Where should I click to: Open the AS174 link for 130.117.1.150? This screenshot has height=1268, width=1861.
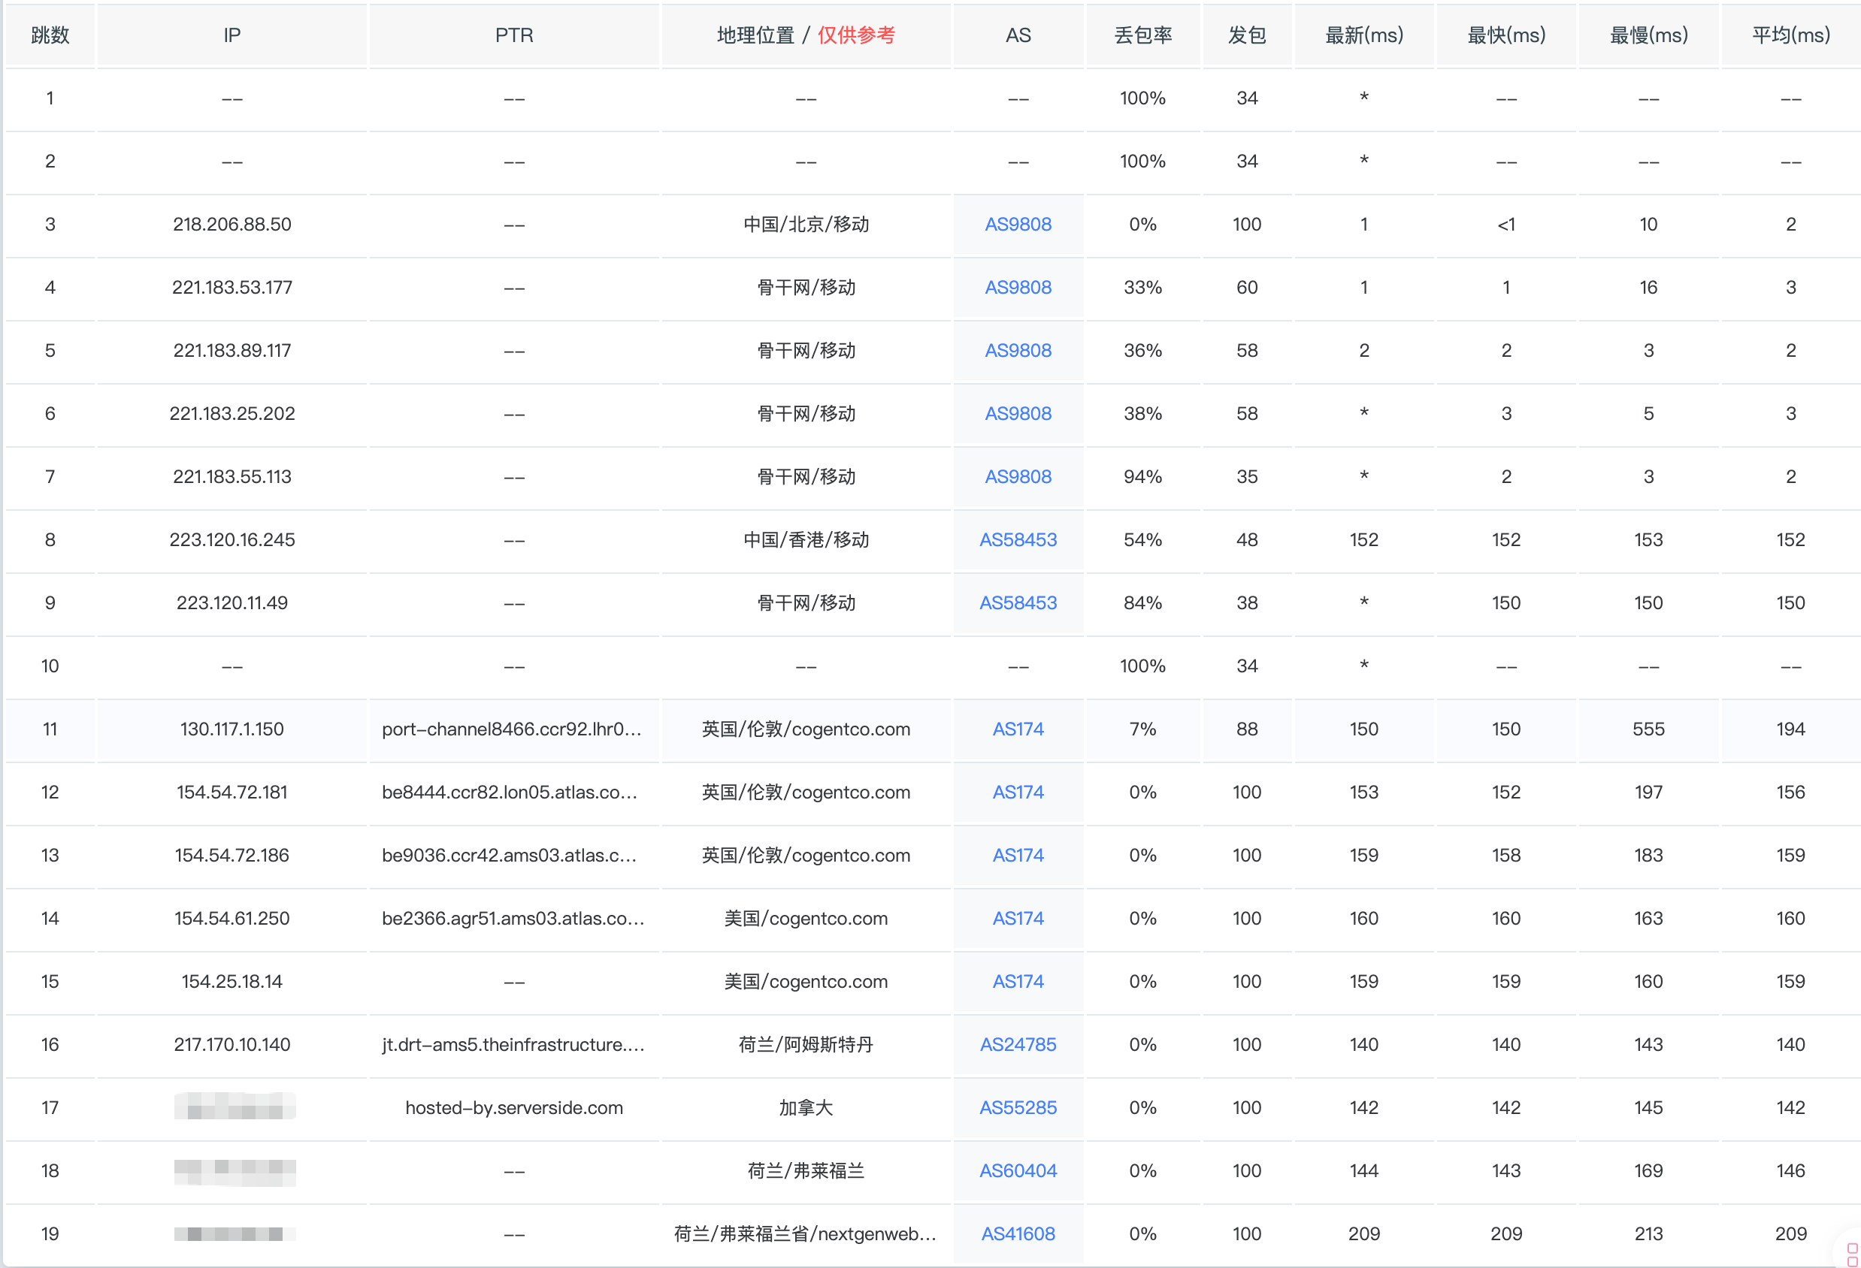(1018, 729)
